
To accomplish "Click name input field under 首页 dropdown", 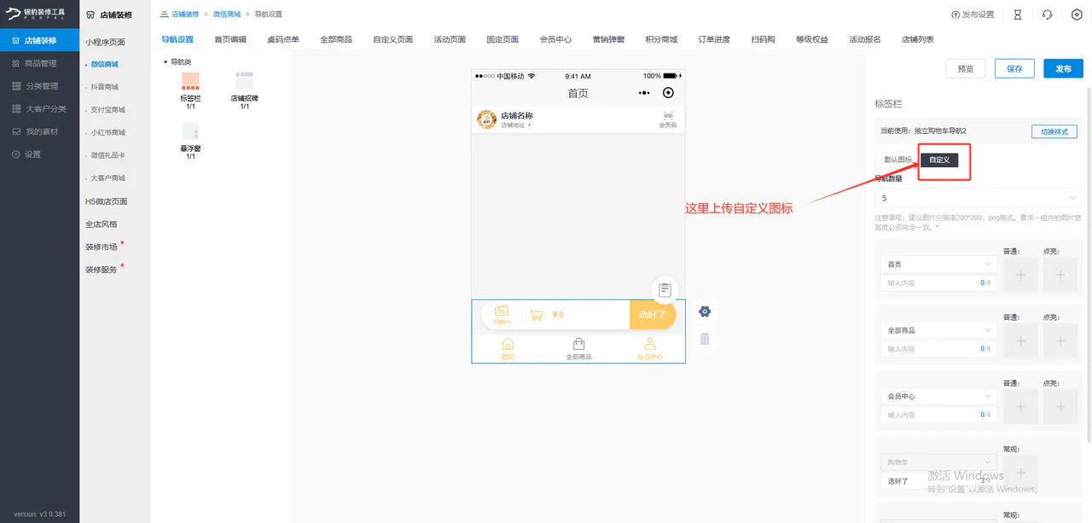I will click(x=938, y=282).
